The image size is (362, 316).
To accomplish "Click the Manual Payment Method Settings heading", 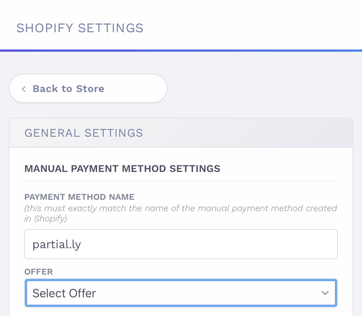I will click(122, 169).
